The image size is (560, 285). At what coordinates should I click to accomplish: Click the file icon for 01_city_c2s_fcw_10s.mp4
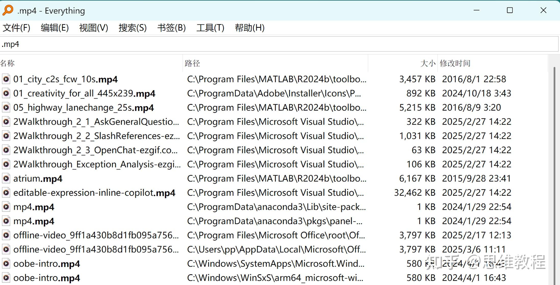[6, 79]
